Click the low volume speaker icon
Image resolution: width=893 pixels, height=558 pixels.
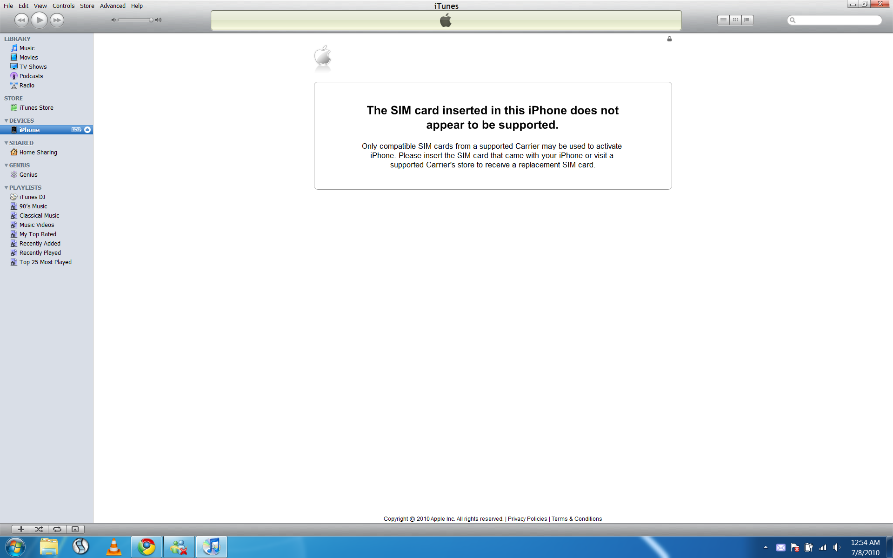[113, 20]
